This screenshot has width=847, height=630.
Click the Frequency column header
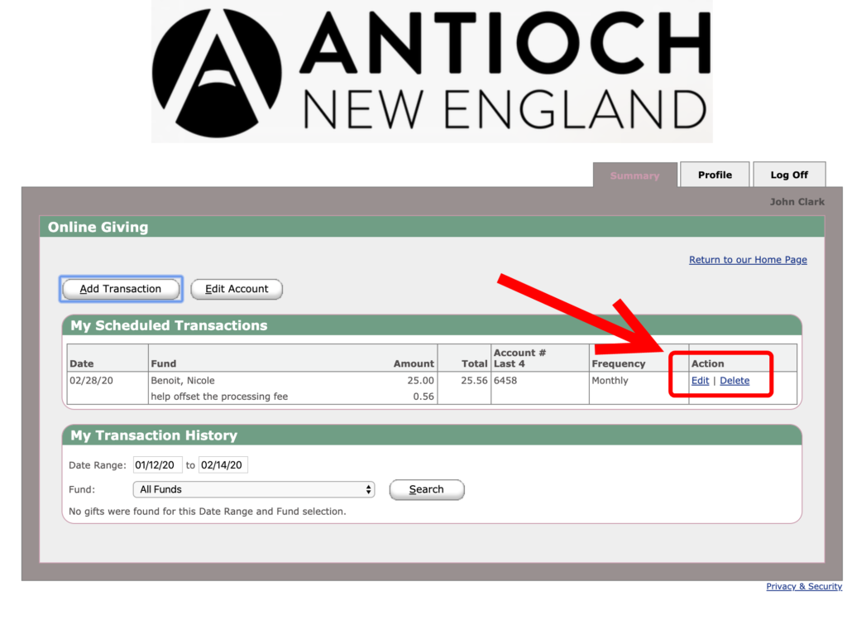pyautogui.click(x=619, y=364)
